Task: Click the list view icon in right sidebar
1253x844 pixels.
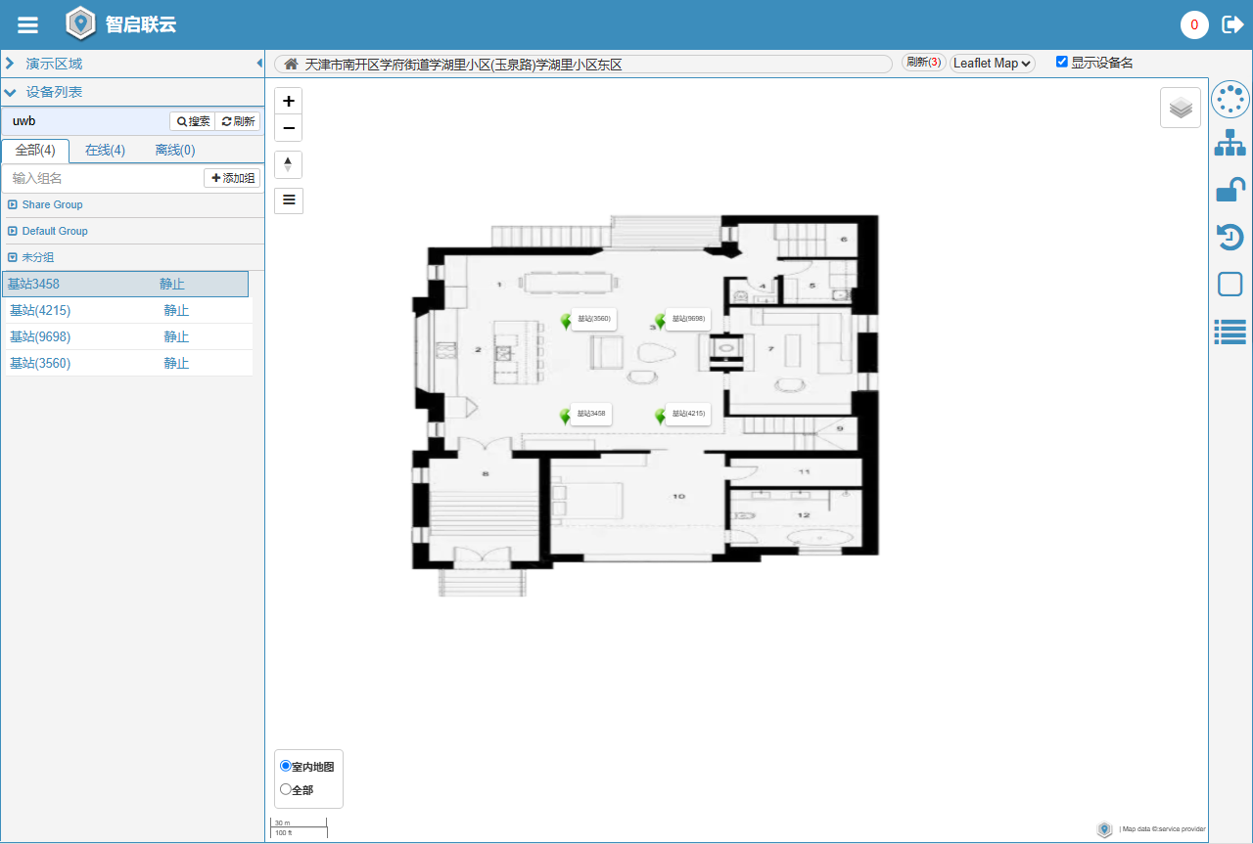Action: click(1230, 332)
